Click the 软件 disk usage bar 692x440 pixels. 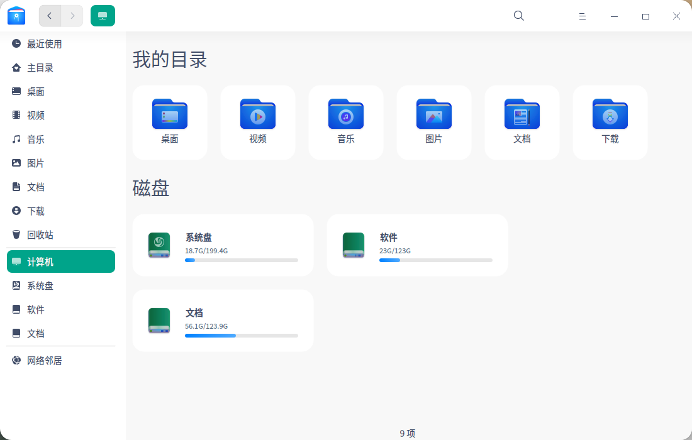pos(435,260)
